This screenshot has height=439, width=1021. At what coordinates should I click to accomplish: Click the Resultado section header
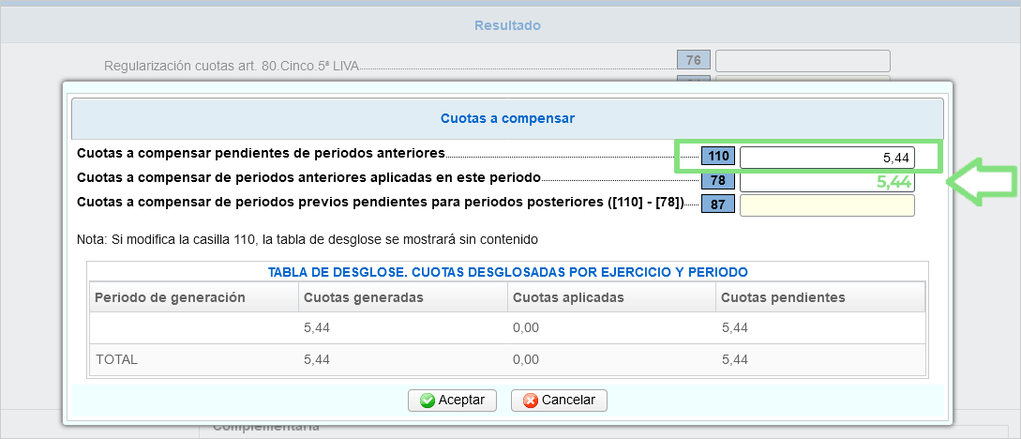click(507, 25)
